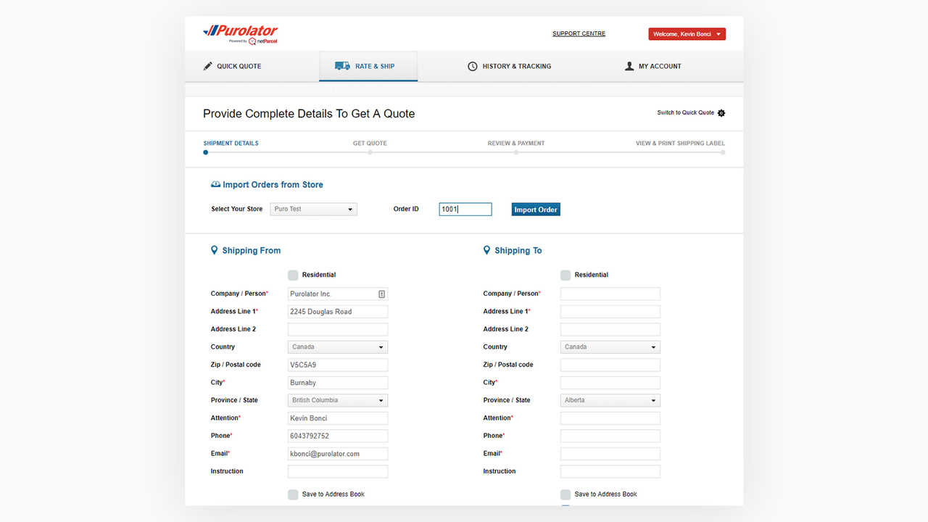Click the Import Orders cloud icon

click(215, 185)
